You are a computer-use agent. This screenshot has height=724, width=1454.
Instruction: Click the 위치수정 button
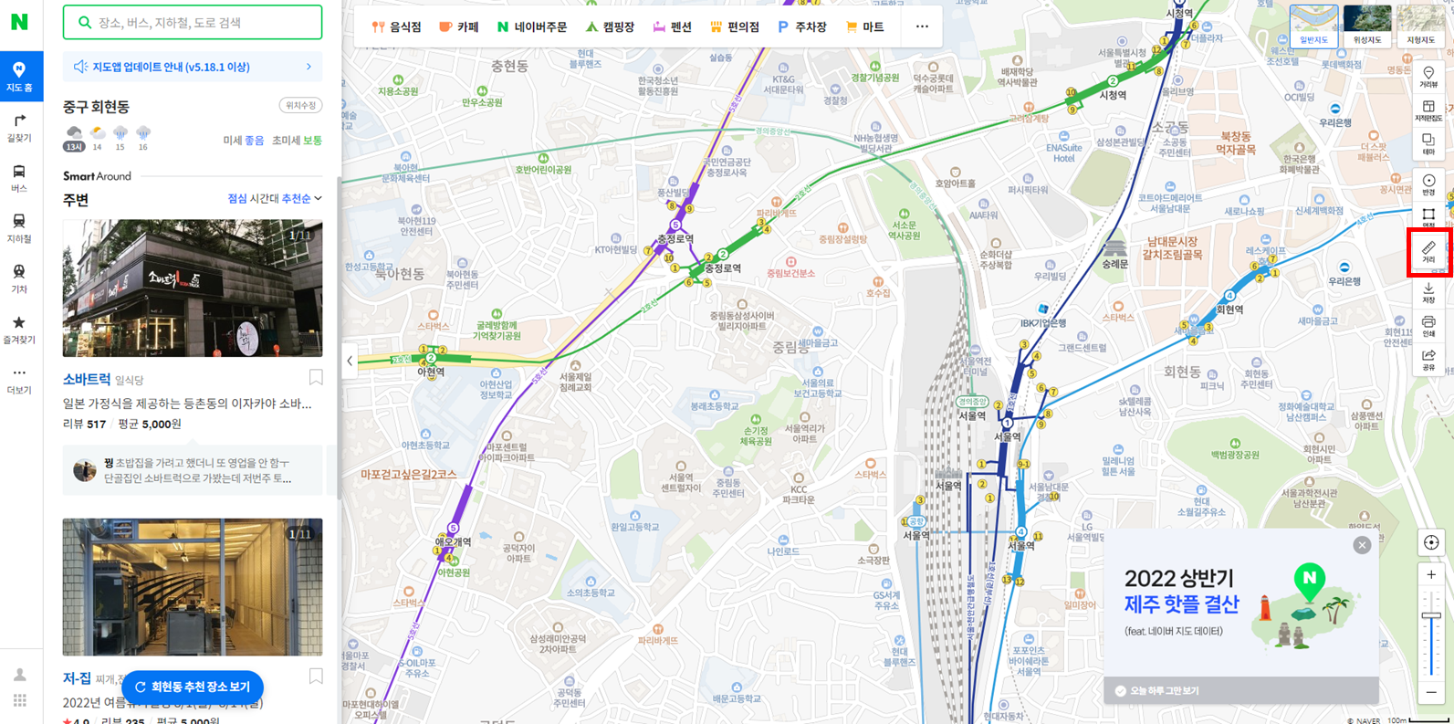[300, 106]
